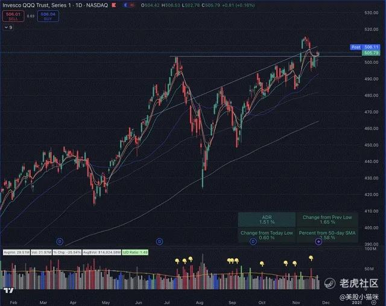This screenshot has height=306, width=386.
Task: Click the 450.00 price axis label
Action: pos(372,145)
